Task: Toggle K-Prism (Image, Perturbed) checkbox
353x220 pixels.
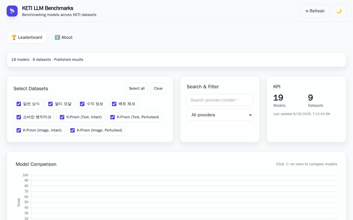Action: [73, 130]
